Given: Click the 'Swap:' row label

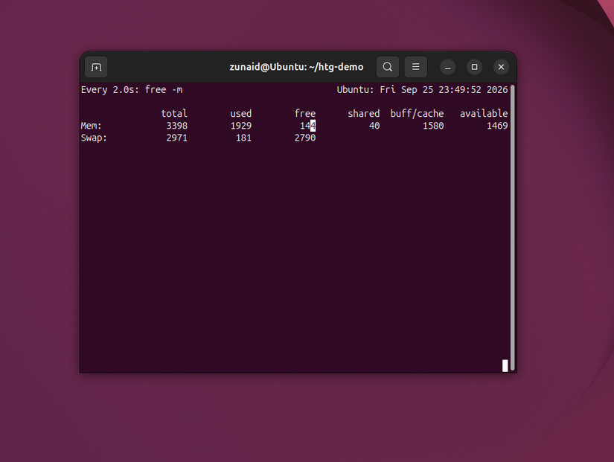Looking at the screenshot, I should pyautogui.click(x=94, y=138).
